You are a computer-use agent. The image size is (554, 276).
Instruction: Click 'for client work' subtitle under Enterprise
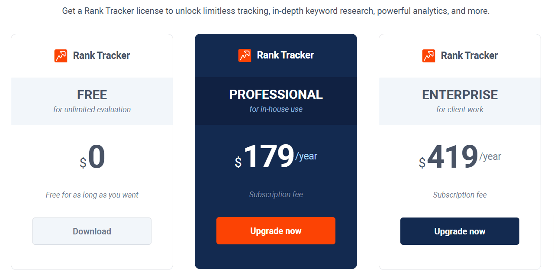[x=460, y=110]
